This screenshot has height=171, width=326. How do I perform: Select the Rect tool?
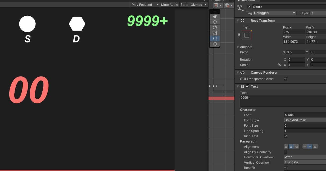click(215, 39)
